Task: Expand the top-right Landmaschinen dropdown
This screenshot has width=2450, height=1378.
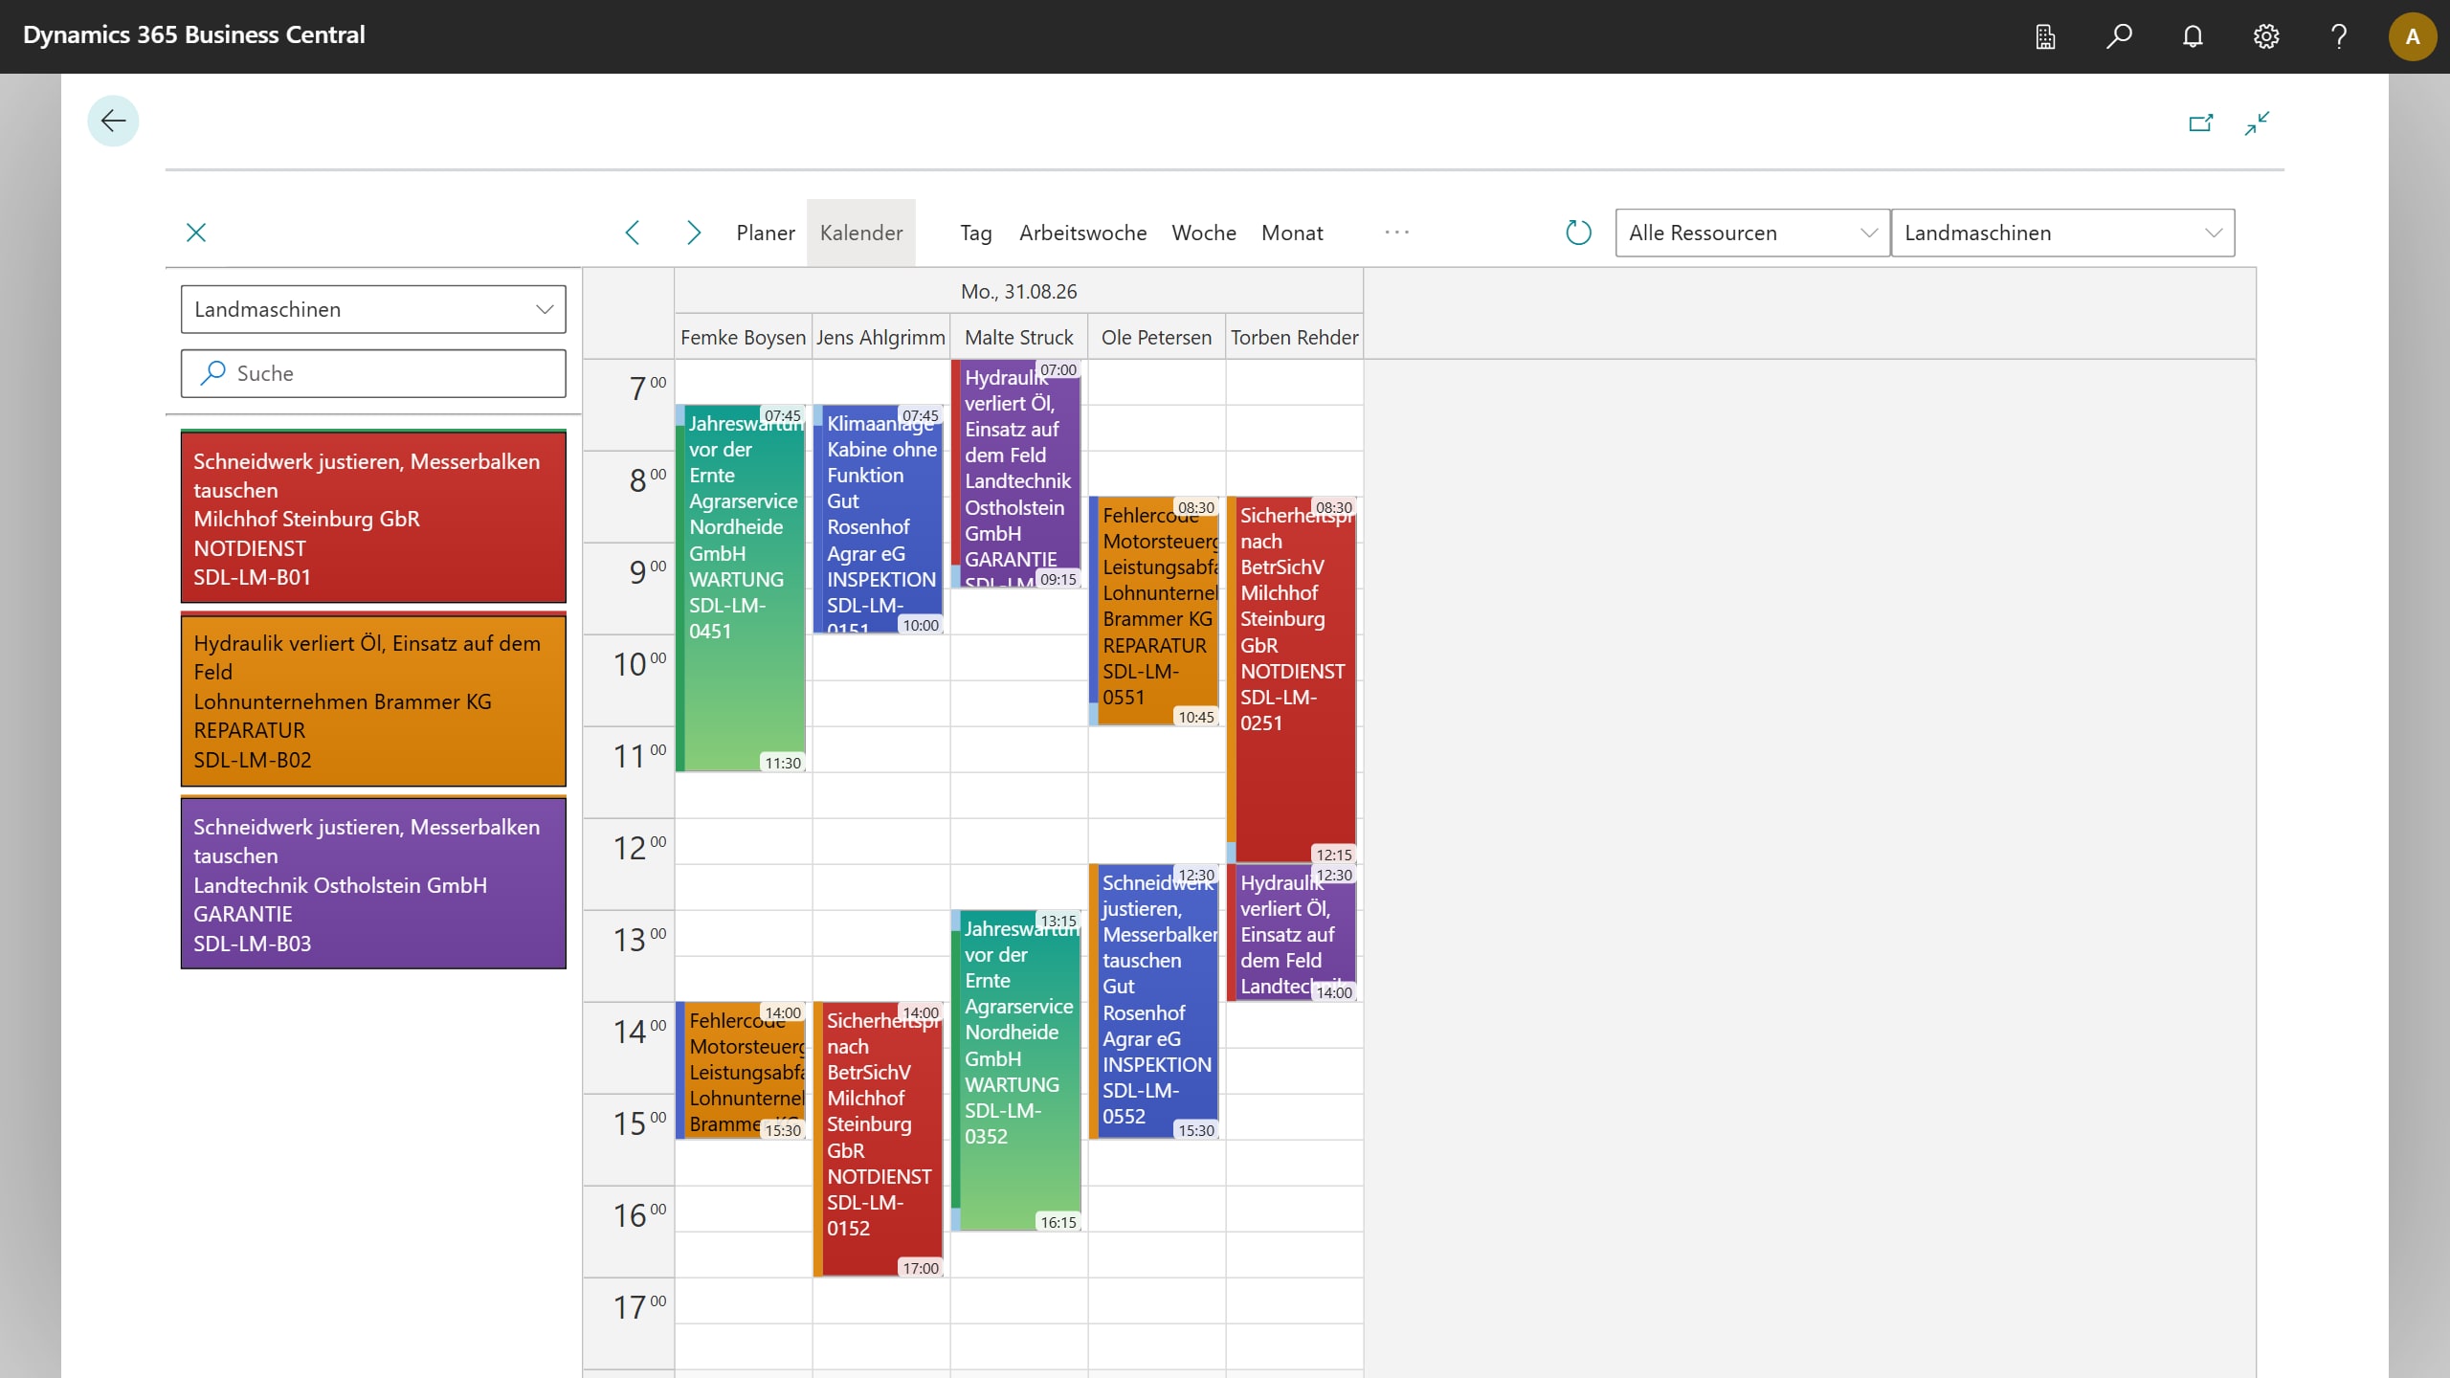Action: pos(2062,233)
